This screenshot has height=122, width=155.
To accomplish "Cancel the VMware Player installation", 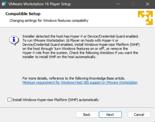I will click(139, 114).
